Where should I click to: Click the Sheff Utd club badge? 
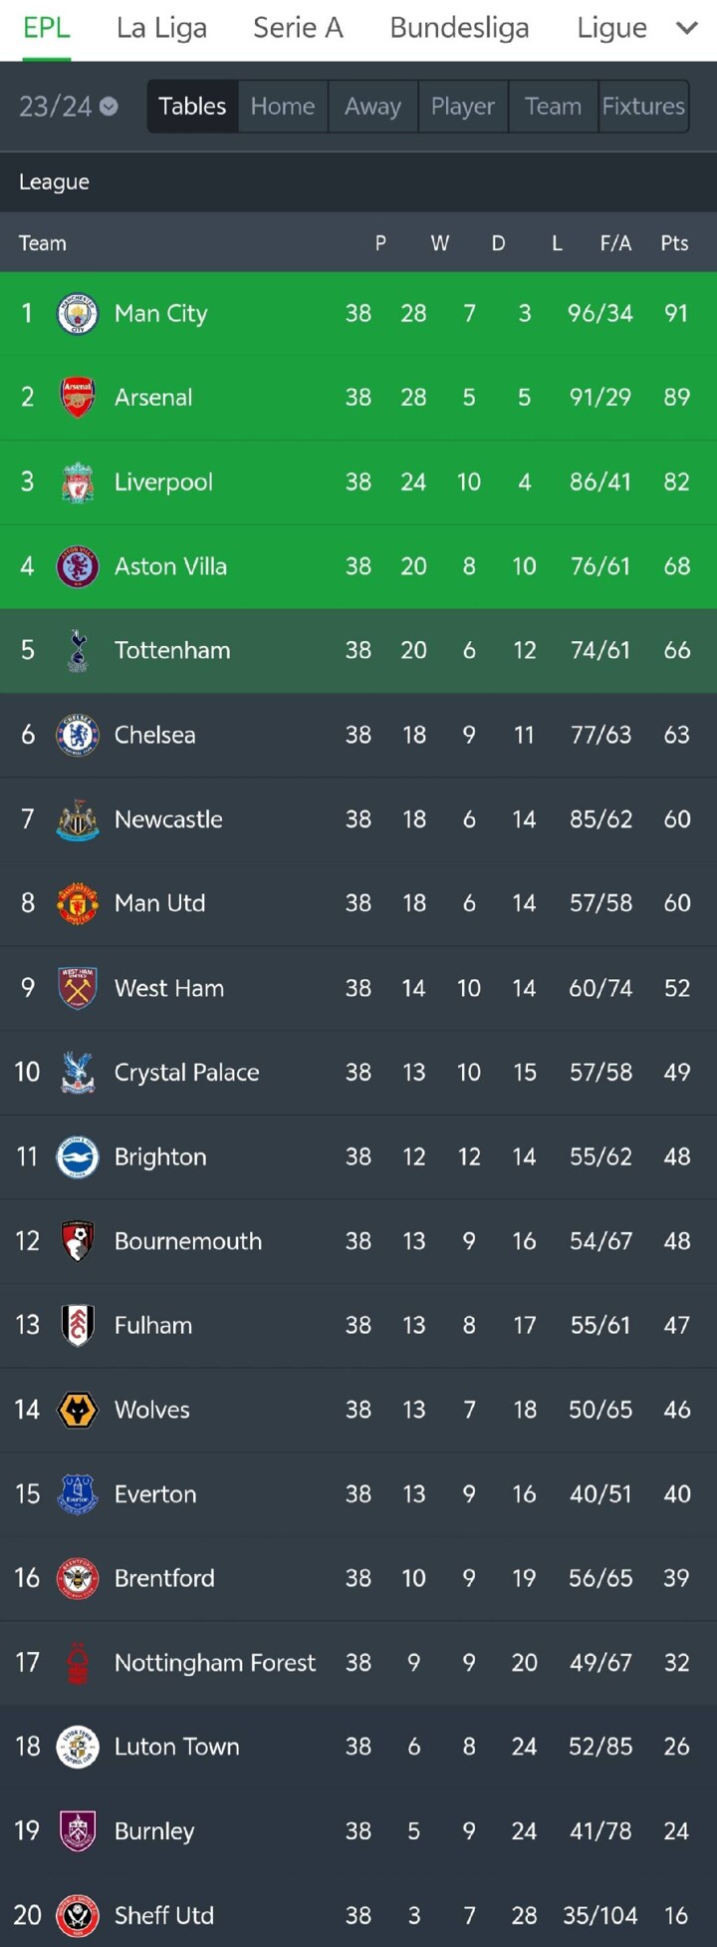(x=78, y=1916)
